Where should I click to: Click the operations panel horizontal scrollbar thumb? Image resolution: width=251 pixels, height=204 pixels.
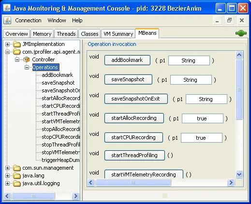(133, 183)
